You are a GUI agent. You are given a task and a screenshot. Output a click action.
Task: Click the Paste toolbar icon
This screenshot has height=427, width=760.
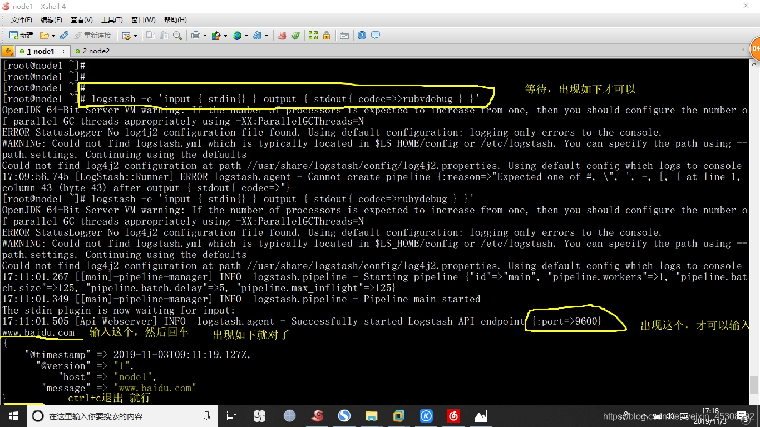(164, 36)
